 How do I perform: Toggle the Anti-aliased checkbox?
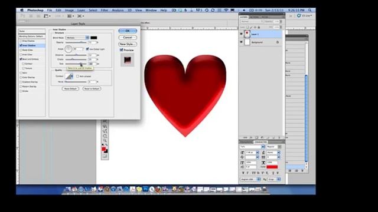(x=77, y=76)
